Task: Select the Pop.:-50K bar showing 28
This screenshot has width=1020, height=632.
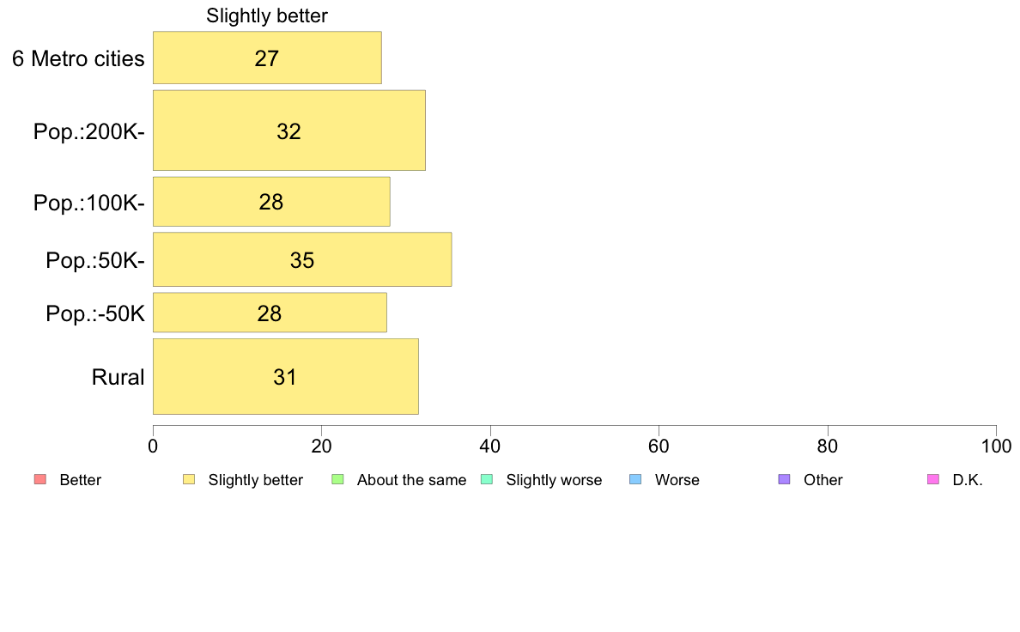Action: point(270,313)
